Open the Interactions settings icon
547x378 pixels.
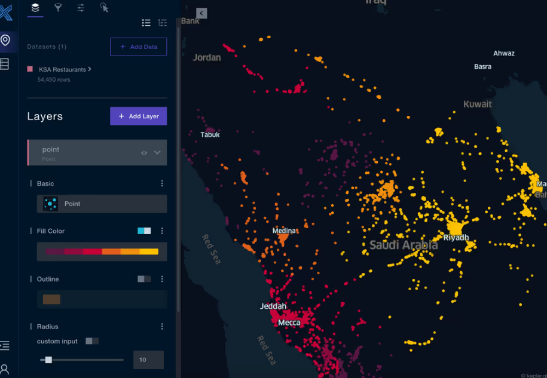(x=81, y=8)
